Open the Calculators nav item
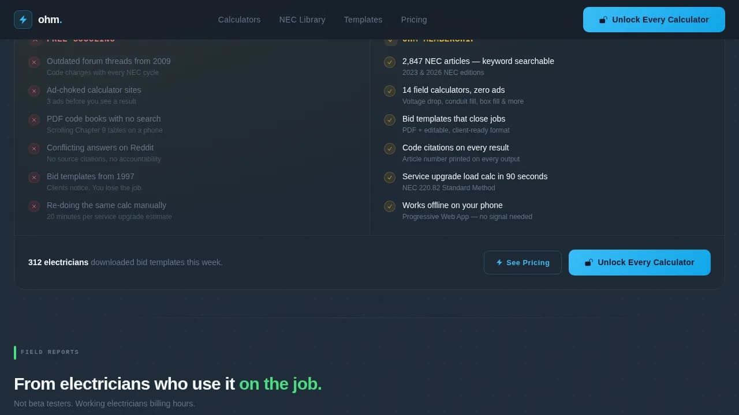739x415 pixels. 239,20
